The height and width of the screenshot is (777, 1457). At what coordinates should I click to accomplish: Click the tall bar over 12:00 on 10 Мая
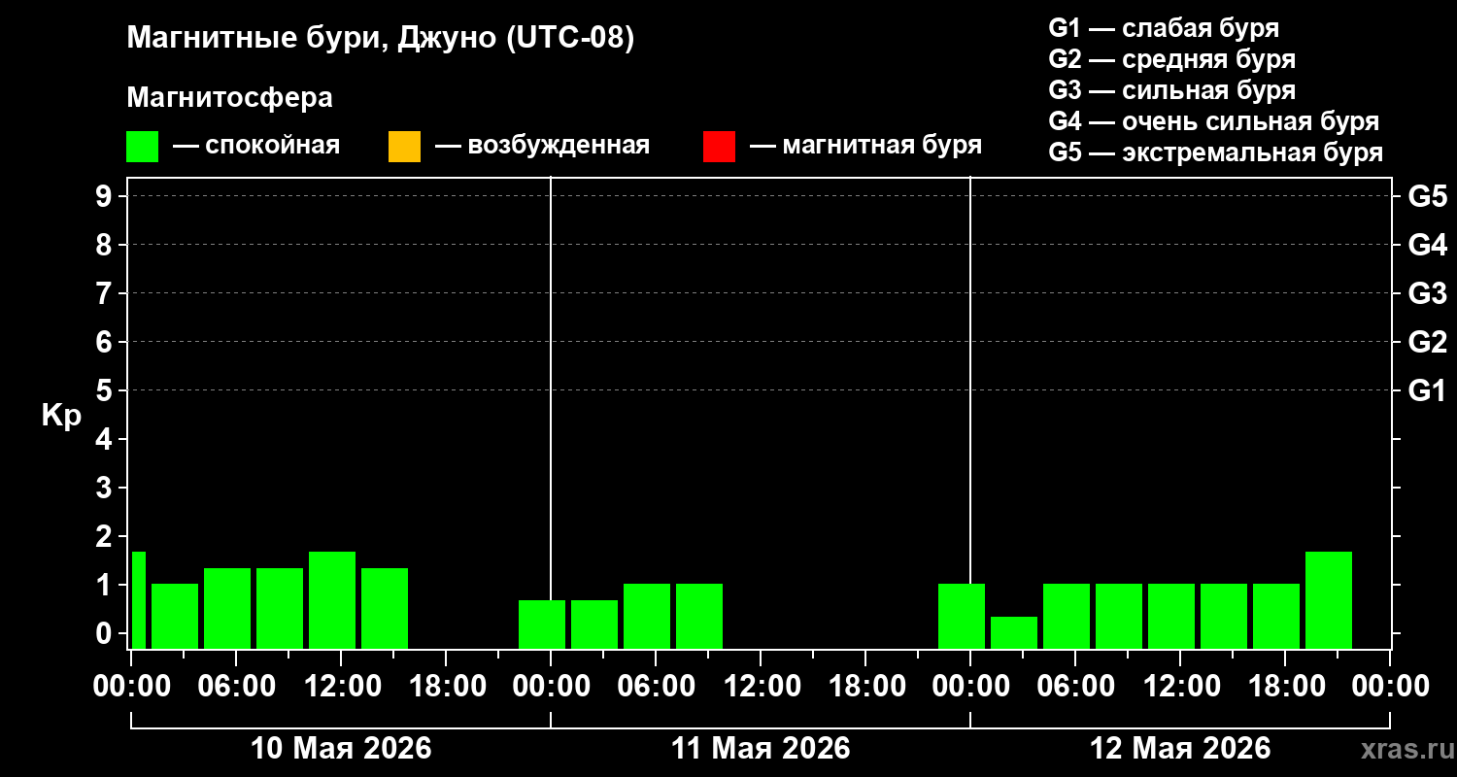(x=332, y=600)
